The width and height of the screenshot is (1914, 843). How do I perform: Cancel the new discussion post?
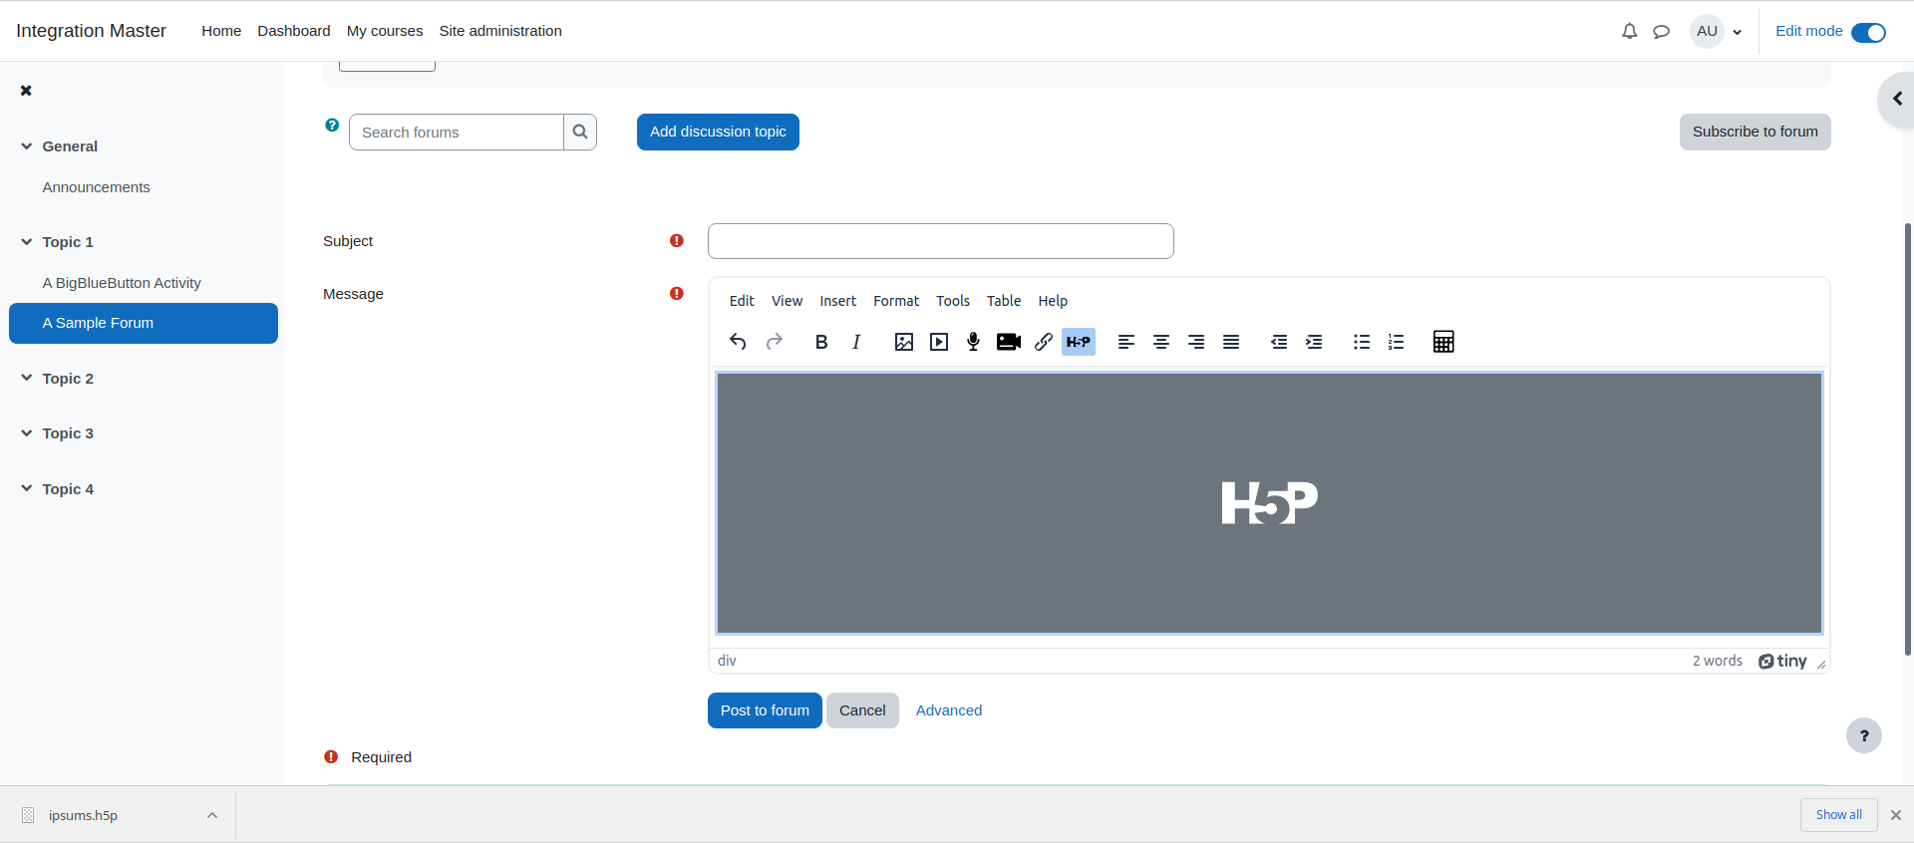[862, 710]
